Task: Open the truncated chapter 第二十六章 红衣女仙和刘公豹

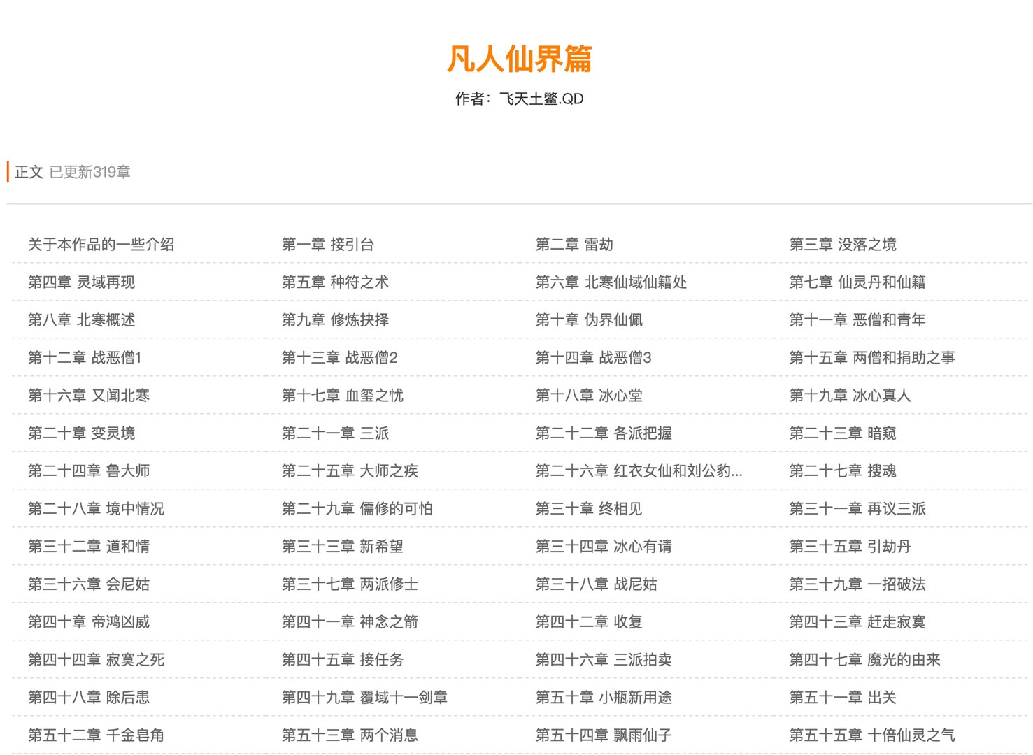Action: (x=639, y=471)
